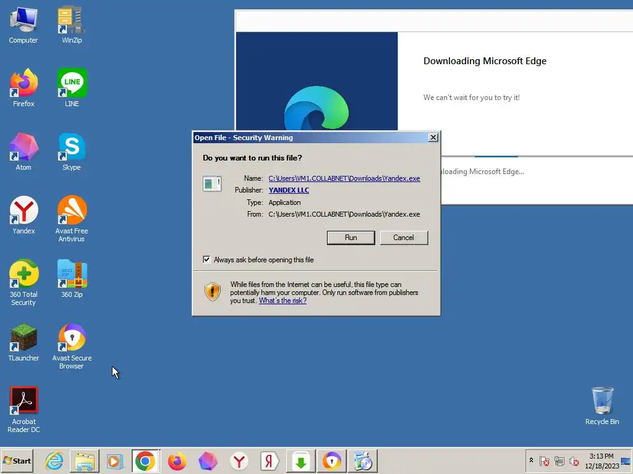
Task: Launch Firefox from the taskbar
Action: [177, 460]
